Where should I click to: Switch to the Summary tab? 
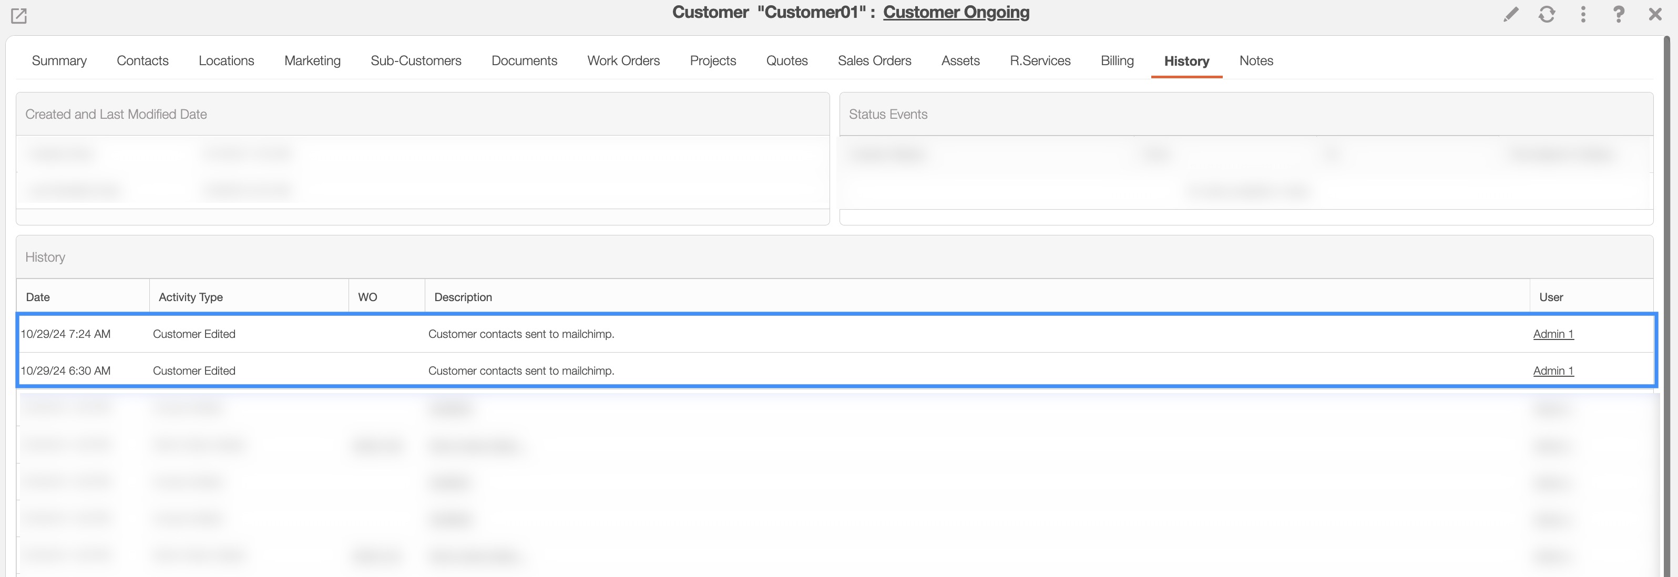pyautogui.click(x=59, y=60)
